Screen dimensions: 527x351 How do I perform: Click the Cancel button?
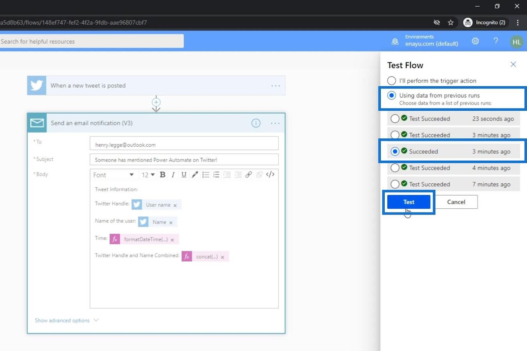456,202
